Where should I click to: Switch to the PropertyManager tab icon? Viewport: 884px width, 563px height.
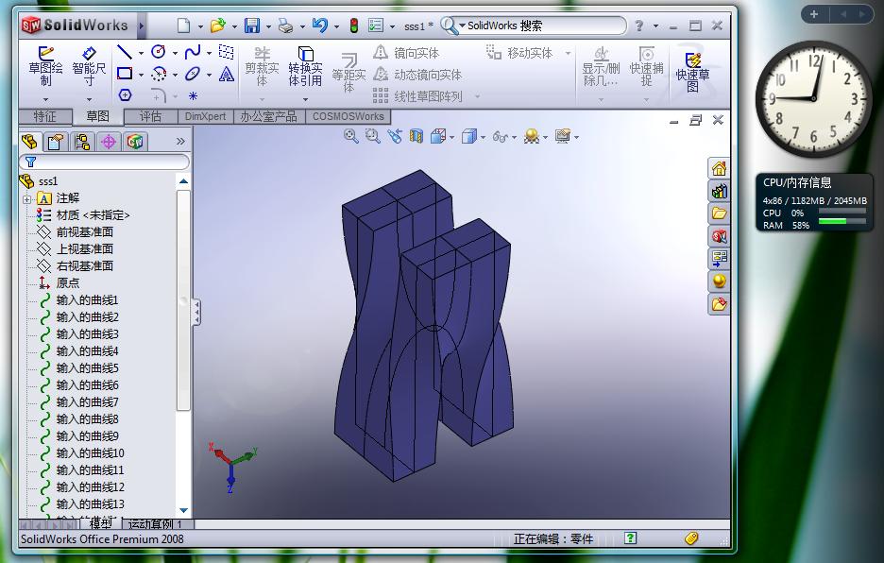click(55, 141)
